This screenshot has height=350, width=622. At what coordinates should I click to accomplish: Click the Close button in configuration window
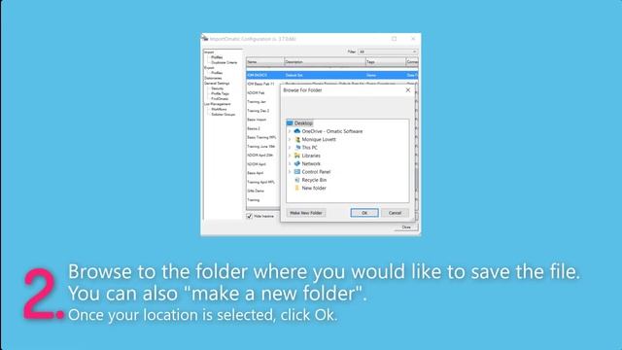click(x=406, y=227)
